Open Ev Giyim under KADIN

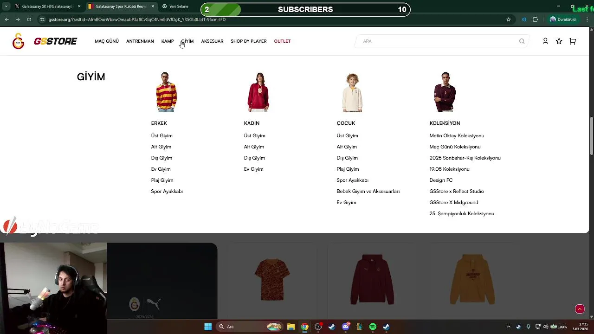pos(253,169)
